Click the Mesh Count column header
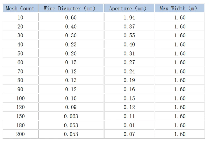 click(x=20, y=8)
